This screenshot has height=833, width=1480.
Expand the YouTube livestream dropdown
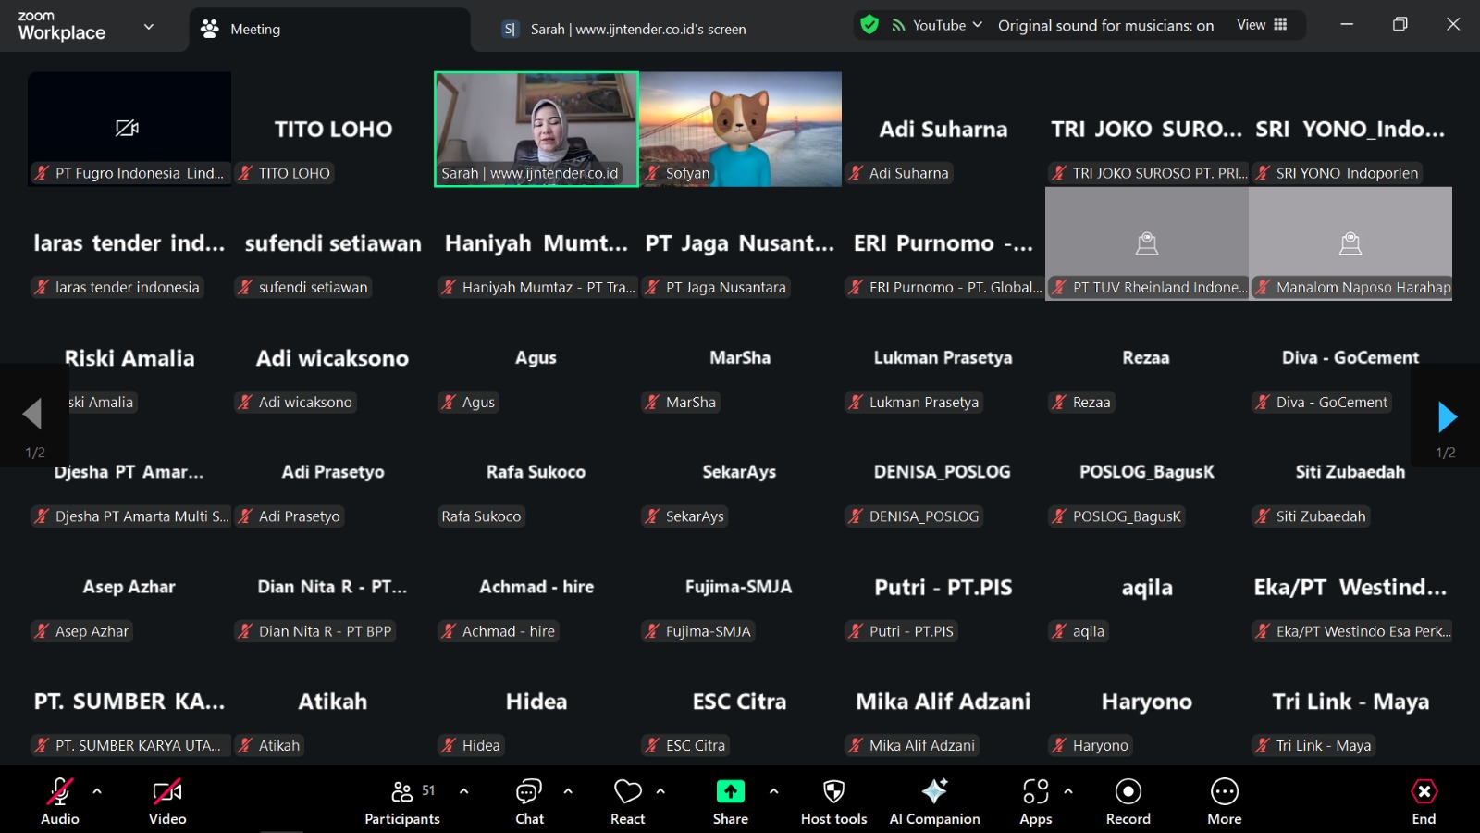[x=938, y=26]
